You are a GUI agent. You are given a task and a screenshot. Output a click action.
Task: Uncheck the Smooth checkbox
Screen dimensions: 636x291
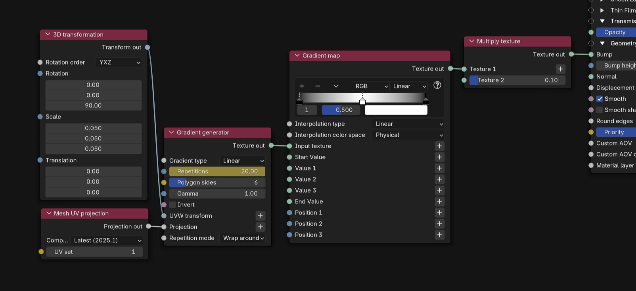click(x=600, y=99)
